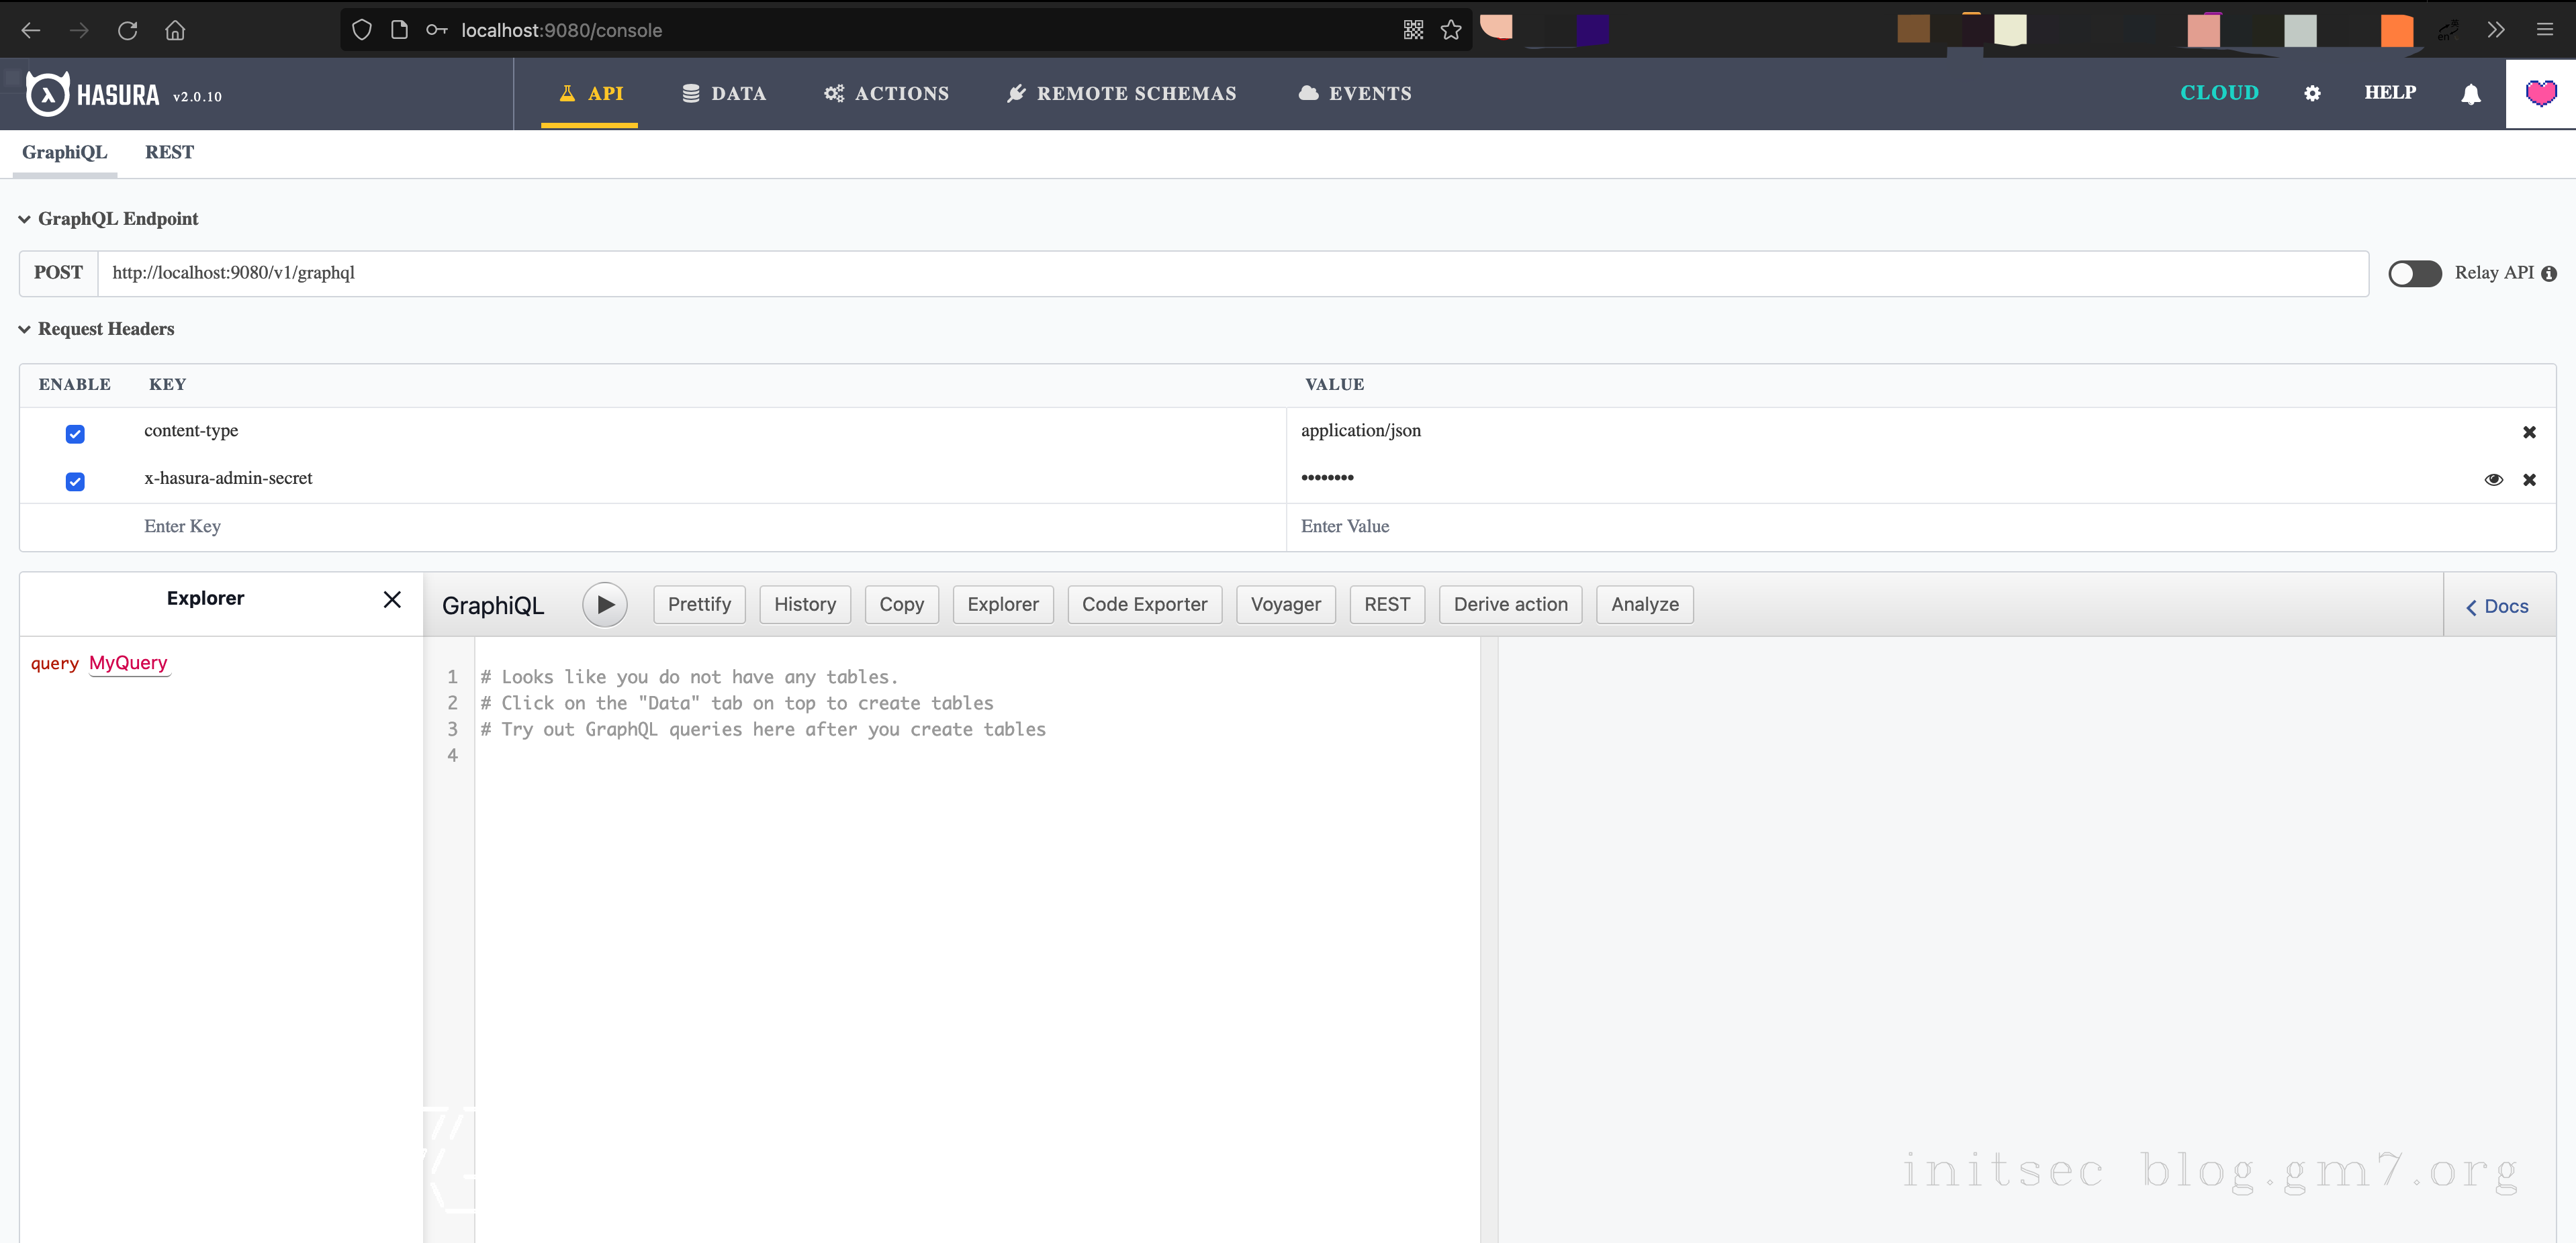Switch to the REST sub-tab

pyautogui.click(x=169, y=152)
